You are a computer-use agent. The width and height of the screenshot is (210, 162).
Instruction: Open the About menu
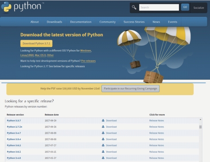[35, 22]
